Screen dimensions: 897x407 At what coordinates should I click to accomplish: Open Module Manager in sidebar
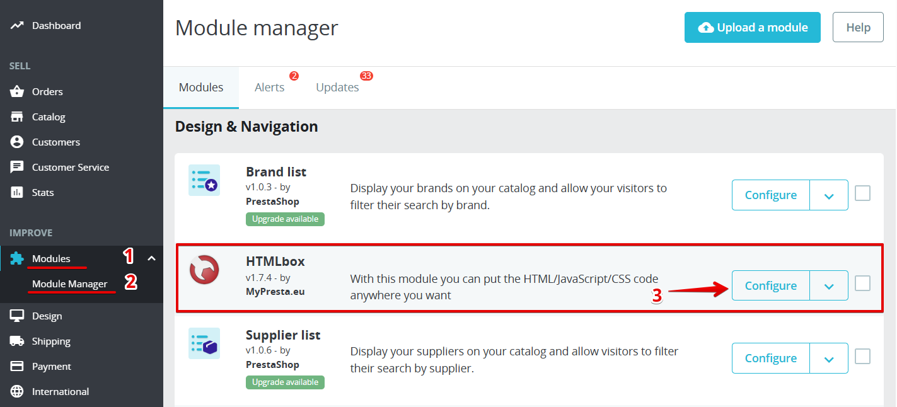pos(70,284)
